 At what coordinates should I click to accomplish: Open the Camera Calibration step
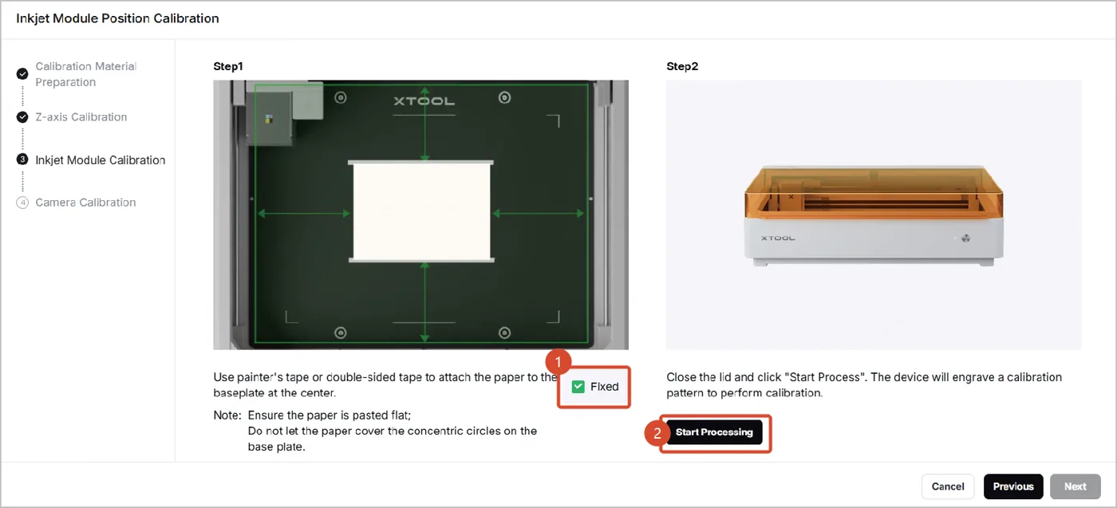tap(85, 203)
